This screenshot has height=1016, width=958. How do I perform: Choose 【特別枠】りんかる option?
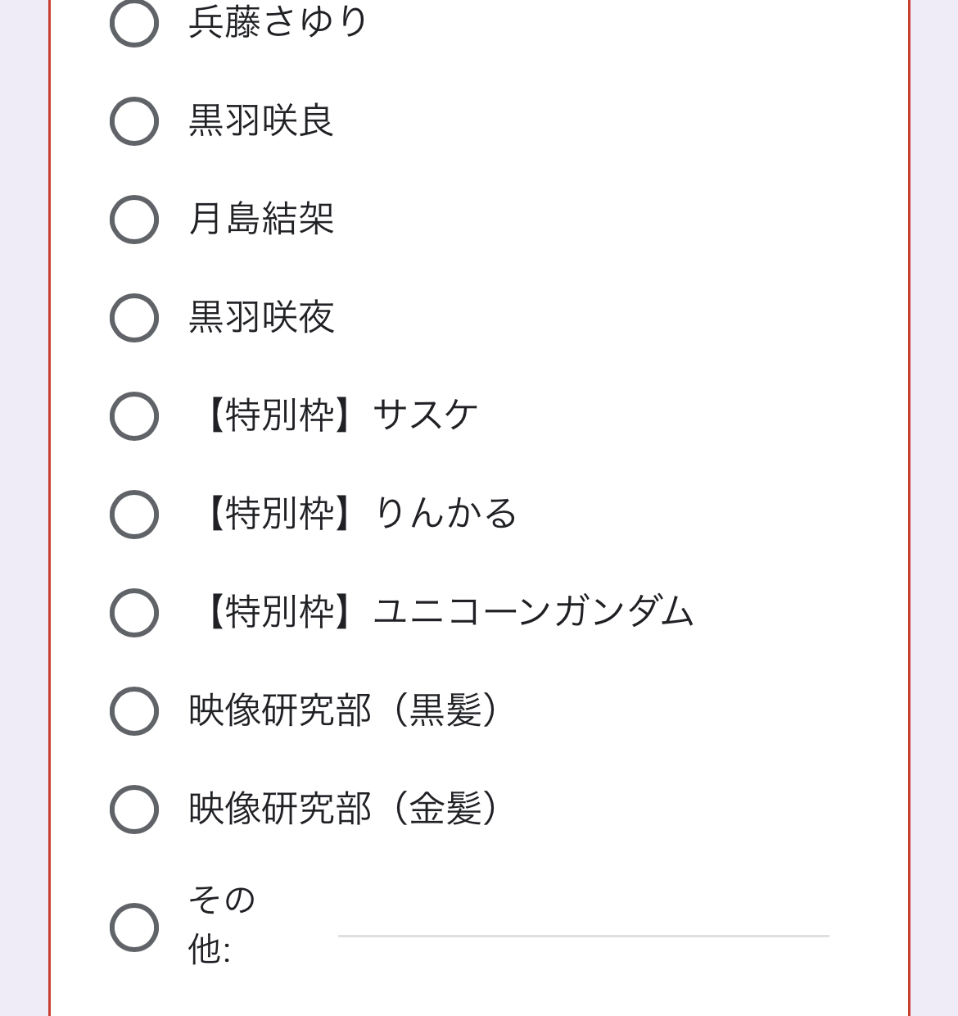(134, 515)
